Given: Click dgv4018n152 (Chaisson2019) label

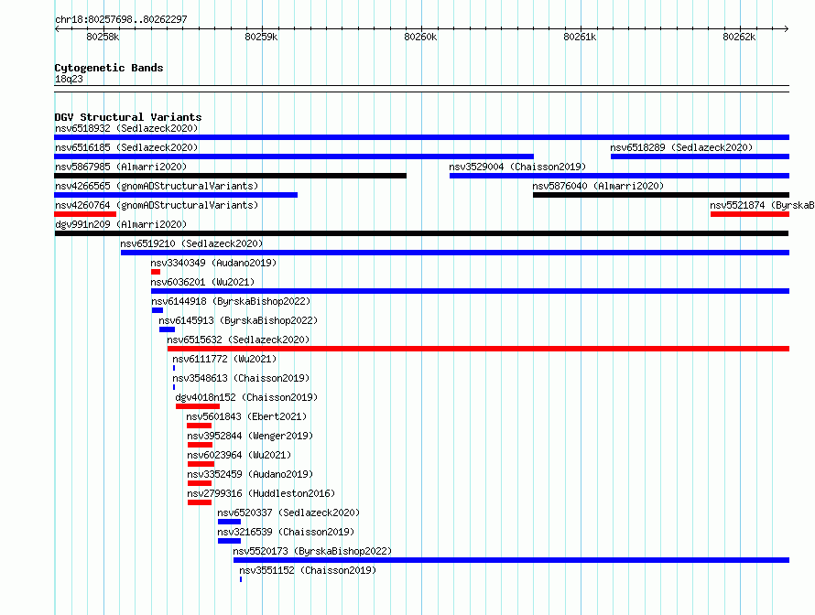Looking at the screenshot, I should pos(246,397).
